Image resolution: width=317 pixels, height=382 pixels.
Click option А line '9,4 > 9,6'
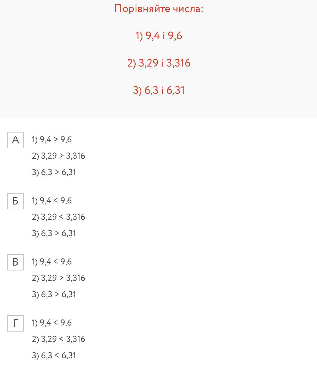52,140
